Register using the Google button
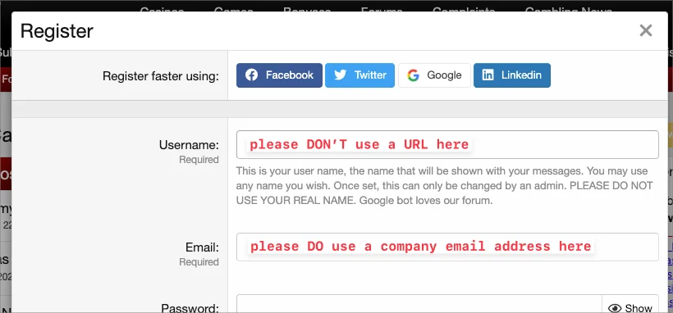 click(x=434, y=75)
